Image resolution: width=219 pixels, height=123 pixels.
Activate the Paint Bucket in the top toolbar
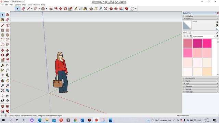click(x=85, y=9)
